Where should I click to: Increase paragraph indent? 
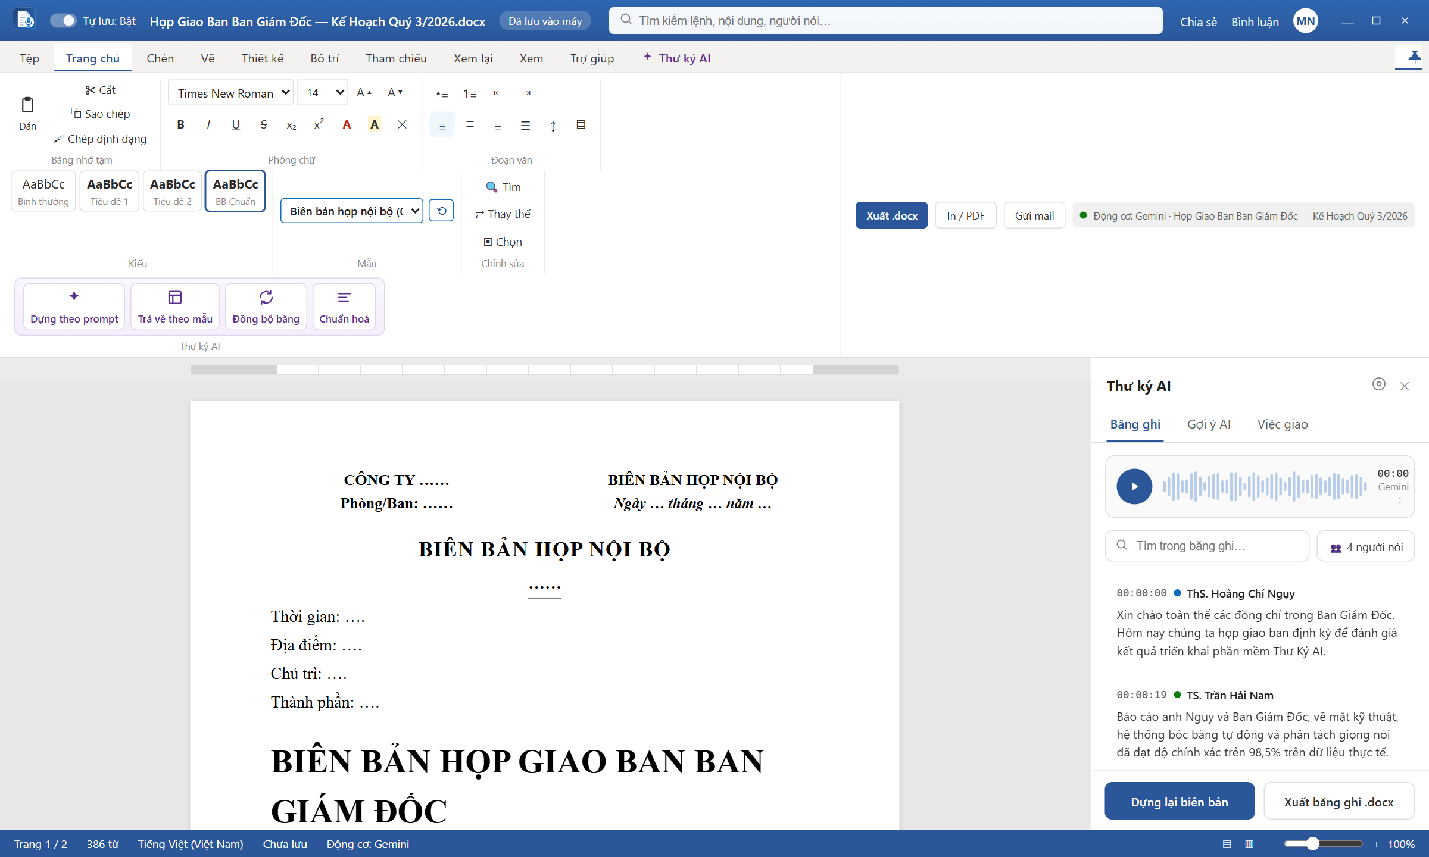click(x=526, y=93)
